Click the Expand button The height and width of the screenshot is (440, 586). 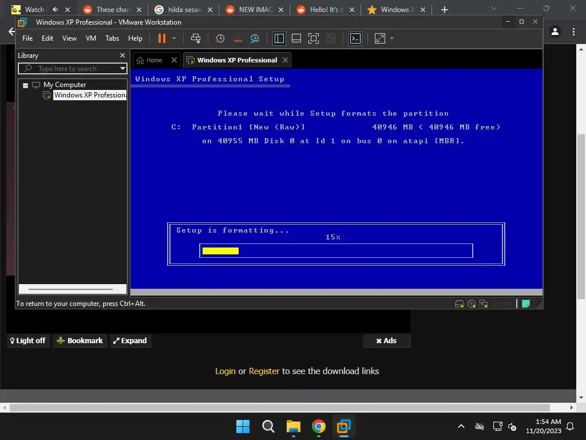click(x=130, y=340)
